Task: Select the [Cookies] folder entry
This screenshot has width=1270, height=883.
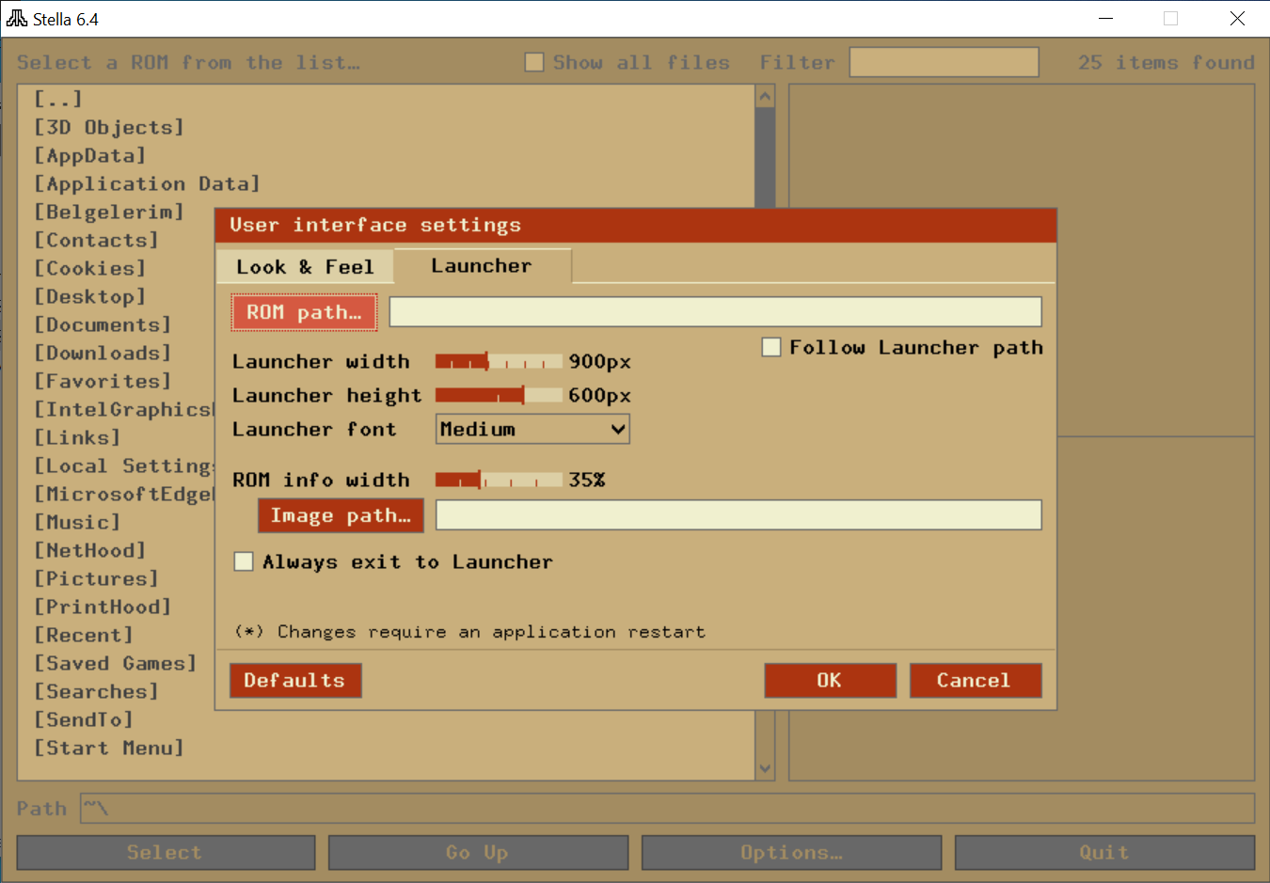Action: tap(90, 268)
